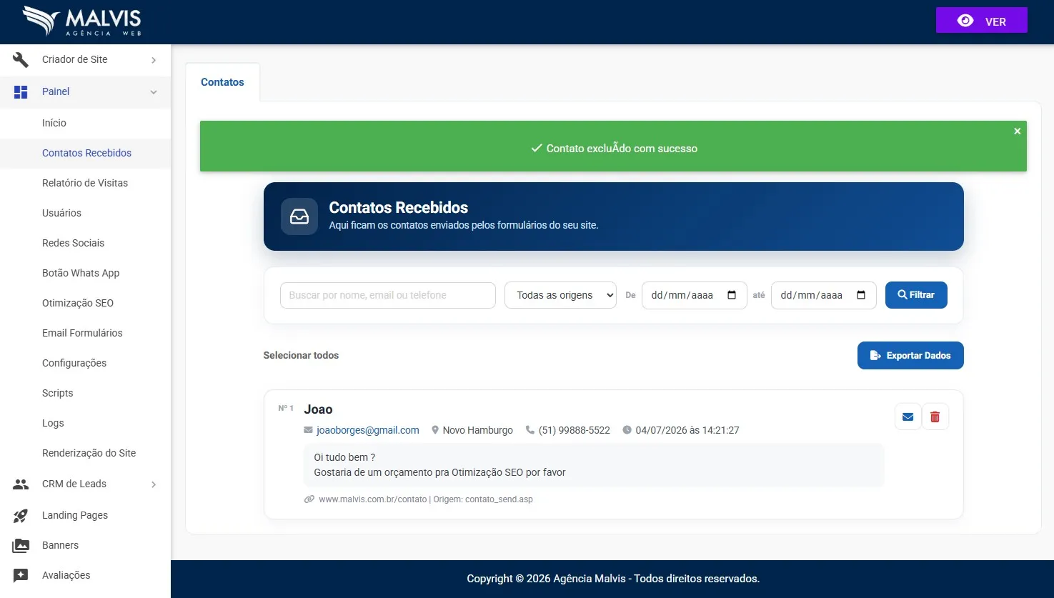The height and width of the screenshot is (598, 1054).
Task: Open Relatório de Visitas
Action: point(85,183)
